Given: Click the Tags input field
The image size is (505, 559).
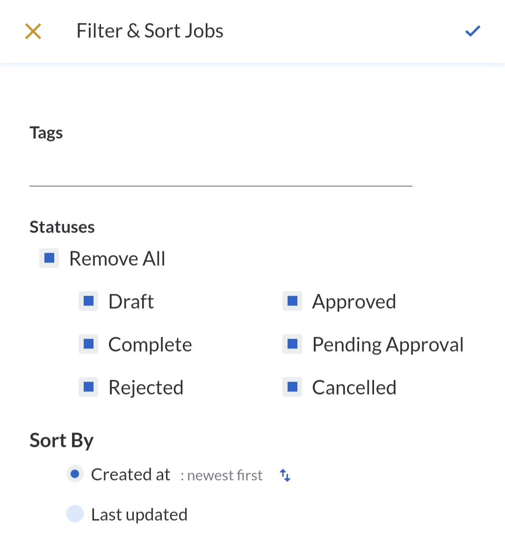Looking at the screenshot, I should [x=221, y=173].
